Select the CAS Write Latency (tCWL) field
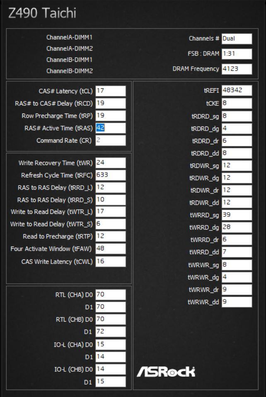 coord(111,261)
